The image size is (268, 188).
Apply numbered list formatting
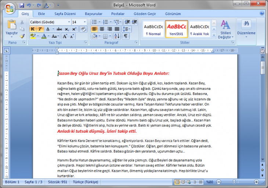(105, 22)
